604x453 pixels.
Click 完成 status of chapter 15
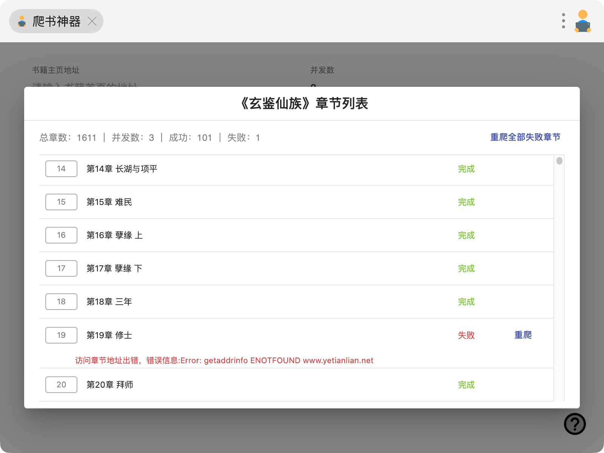466,202
